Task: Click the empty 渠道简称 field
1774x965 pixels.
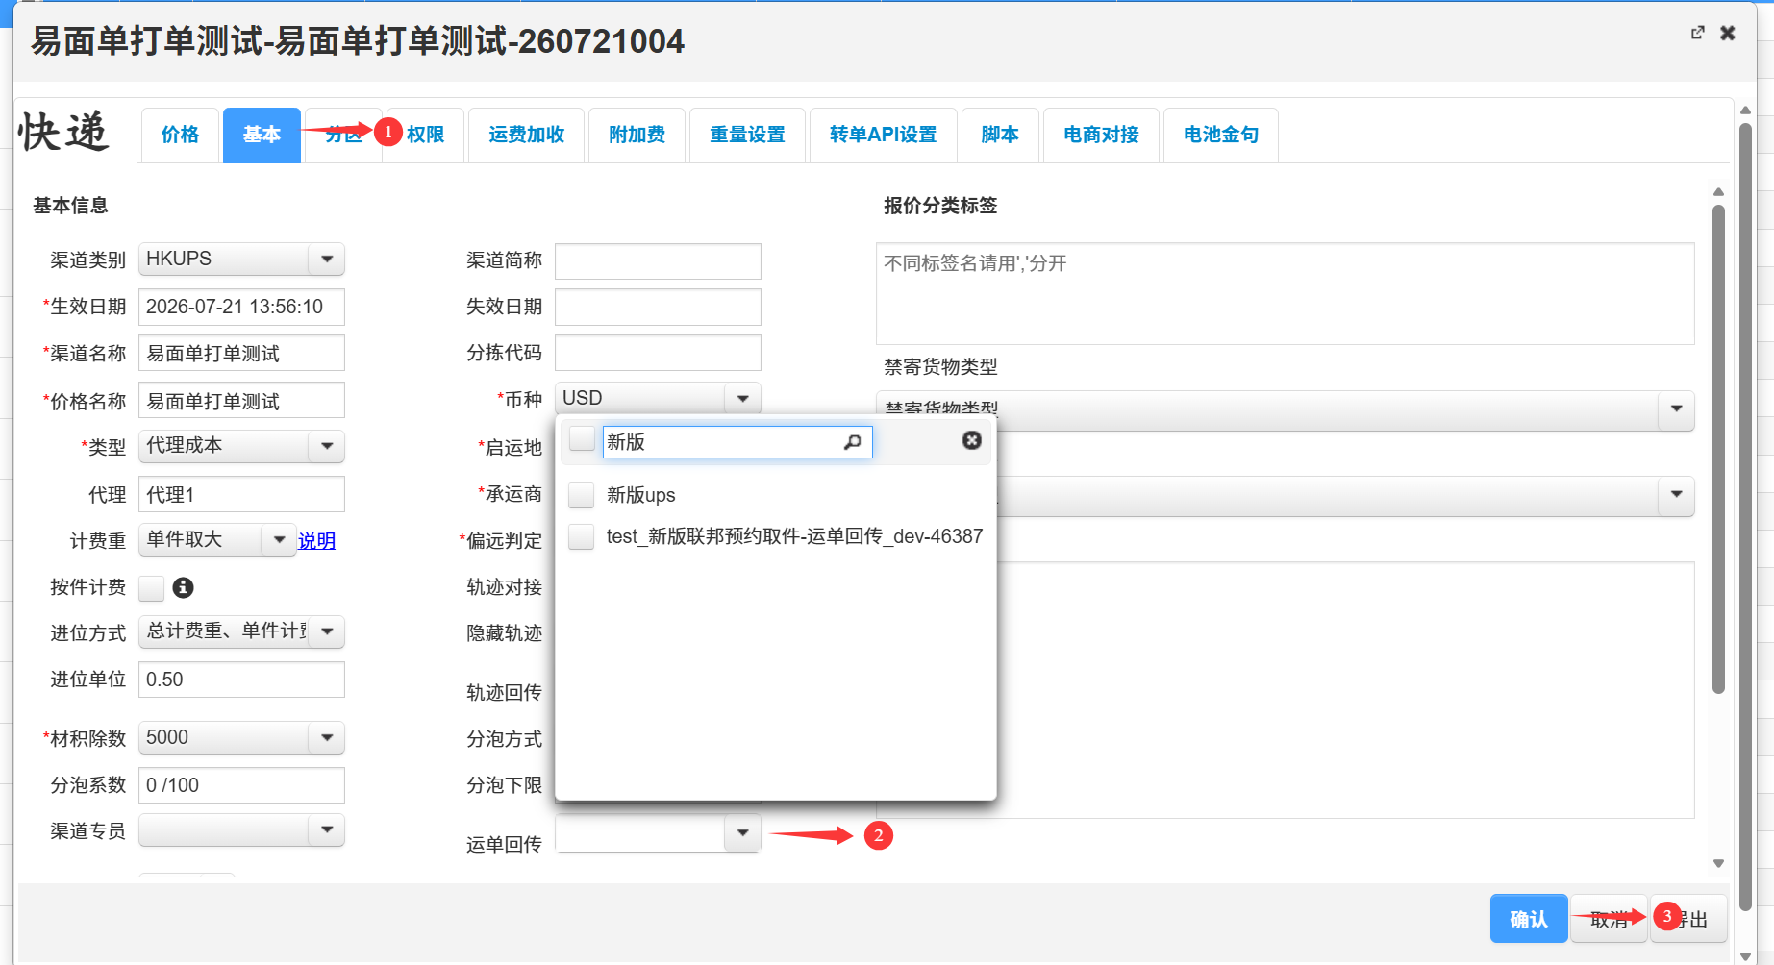Action: click(x=658, y=260)
